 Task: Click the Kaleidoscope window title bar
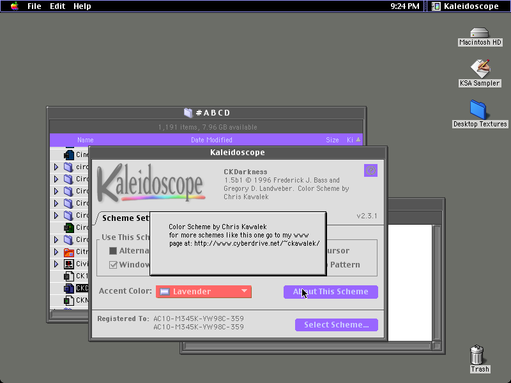238,153
